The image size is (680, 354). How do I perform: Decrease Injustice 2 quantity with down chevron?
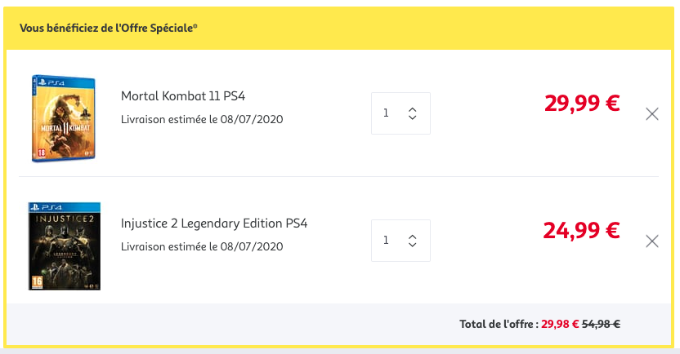pos(413,245)
